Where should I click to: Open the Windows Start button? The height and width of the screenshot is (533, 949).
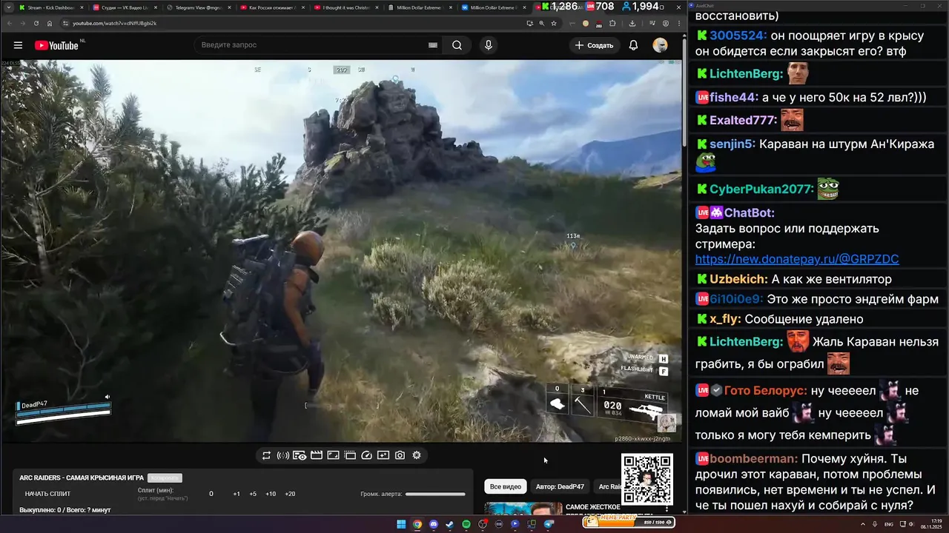[x=401, y=524]
